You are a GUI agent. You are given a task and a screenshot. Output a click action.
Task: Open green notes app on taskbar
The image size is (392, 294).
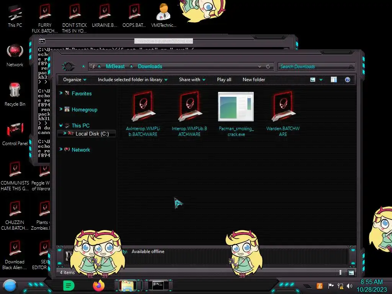pyautogui.click(x=69, y=286)
